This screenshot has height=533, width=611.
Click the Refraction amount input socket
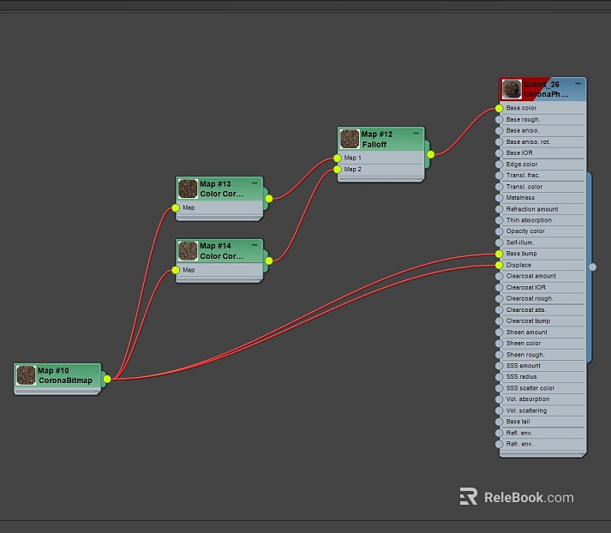point(499,209)
